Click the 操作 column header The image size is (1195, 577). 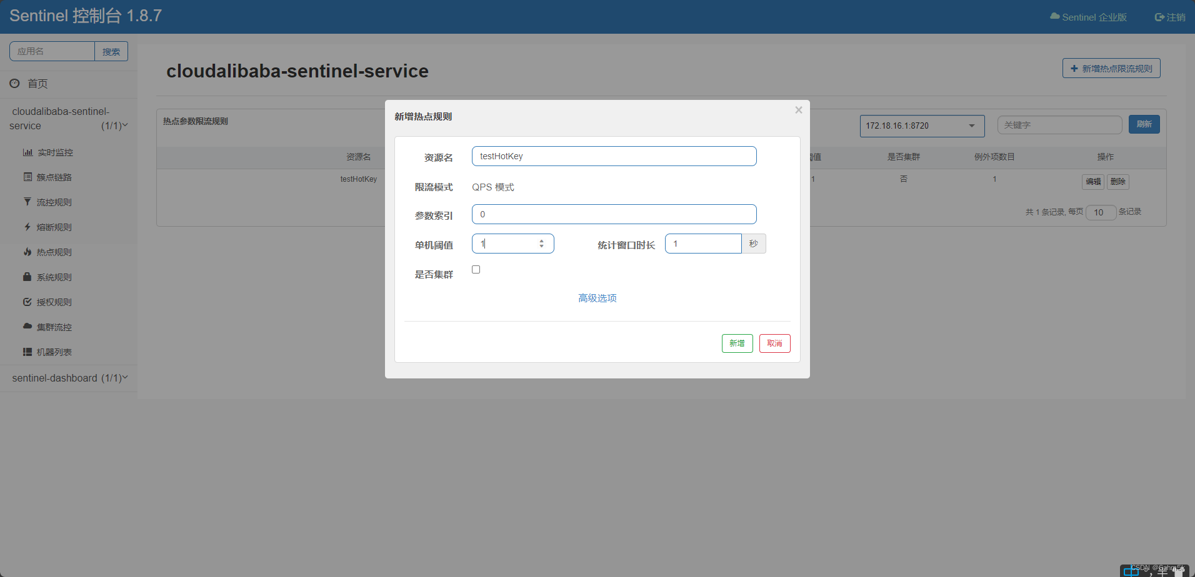click(x=1105, y=157)
